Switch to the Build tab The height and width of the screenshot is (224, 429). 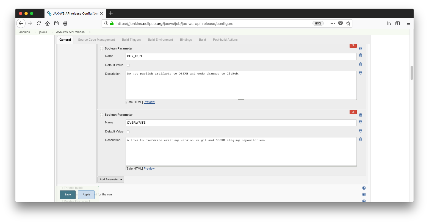coord(202,40)
